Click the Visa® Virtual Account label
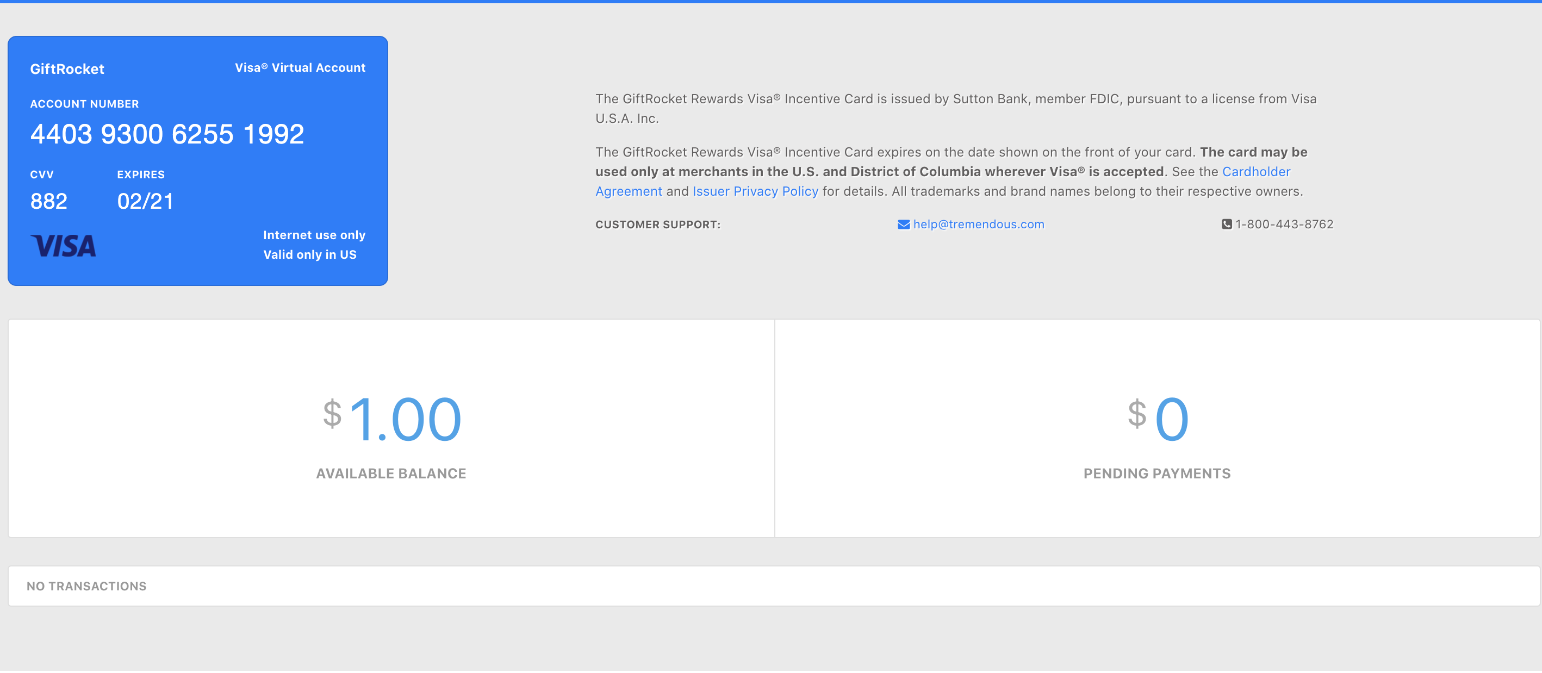The height and width of the screenshot is (673, 1542). coord(300,67)
